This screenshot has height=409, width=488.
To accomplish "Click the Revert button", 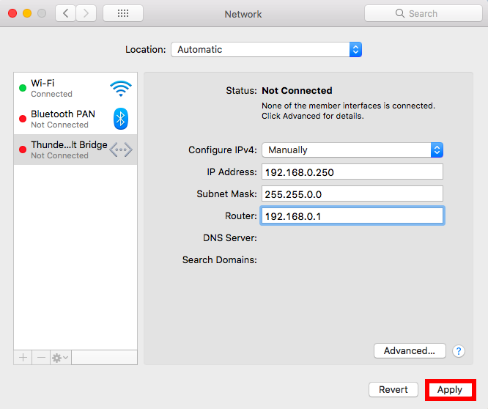I will pyautogui.click(x=393, y=390).
